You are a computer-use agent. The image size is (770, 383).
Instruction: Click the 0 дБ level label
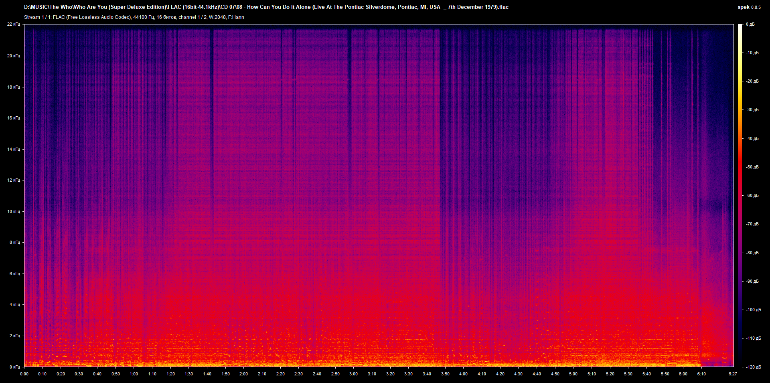750,24
